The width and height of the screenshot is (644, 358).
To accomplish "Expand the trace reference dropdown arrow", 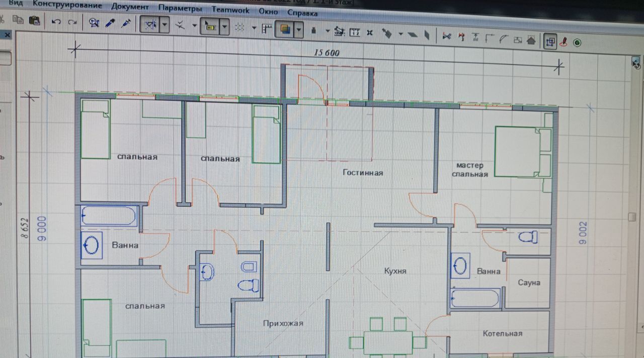I will coord(299,30).
